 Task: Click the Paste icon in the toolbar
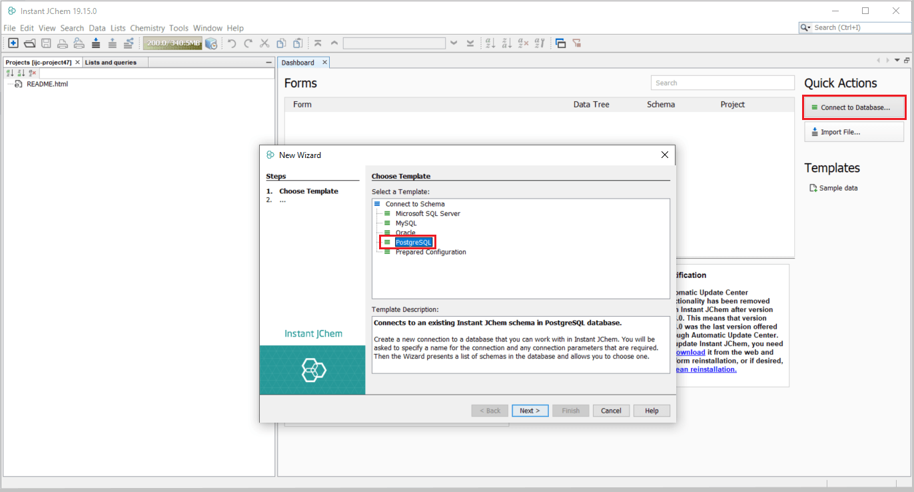click(296, 43)
